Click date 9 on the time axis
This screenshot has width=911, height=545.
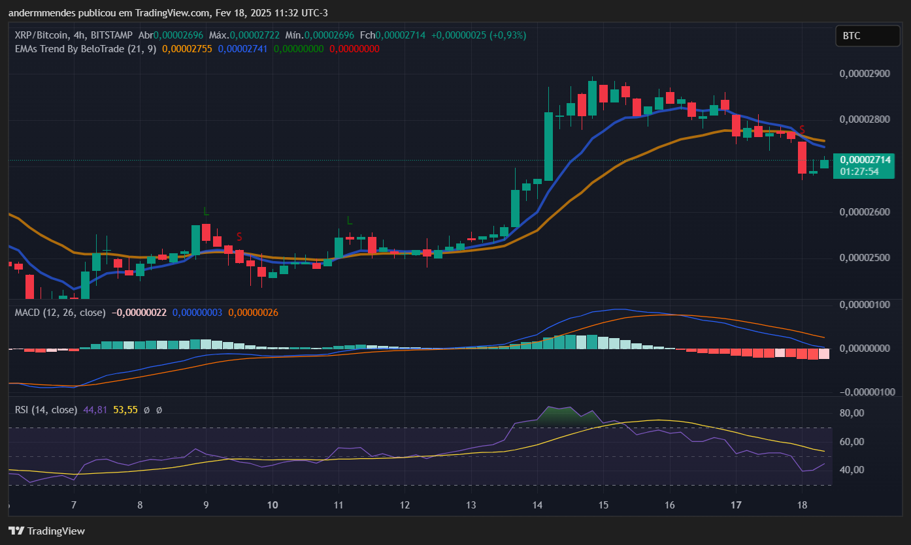point(206,505)
